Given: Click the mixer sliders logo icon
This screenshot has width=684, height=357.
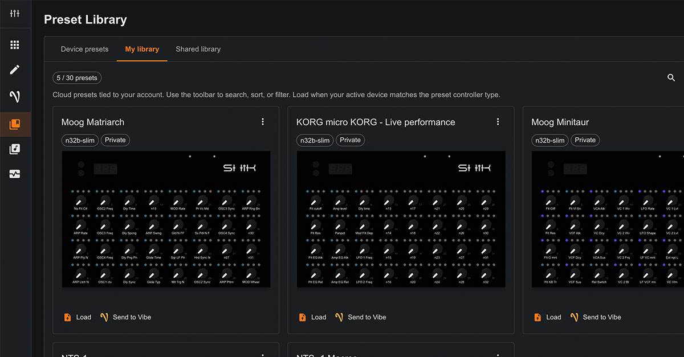Looking at the screenshot, I should point(15,13).
